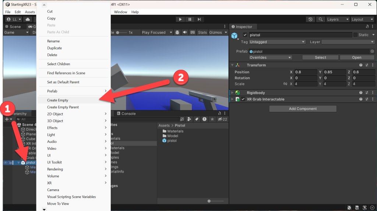Open the Prefab object picker circle icon

372,51
